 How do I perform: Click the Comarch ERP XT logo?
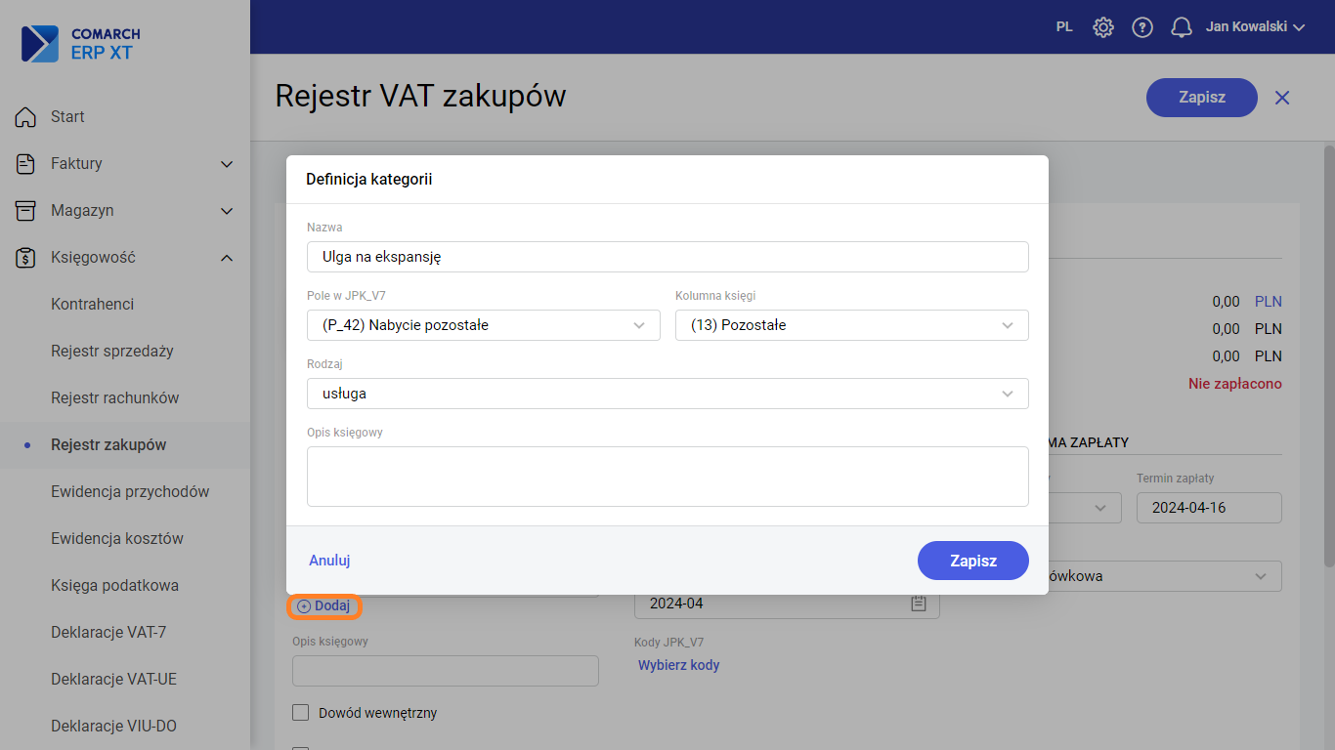[78, 44]
